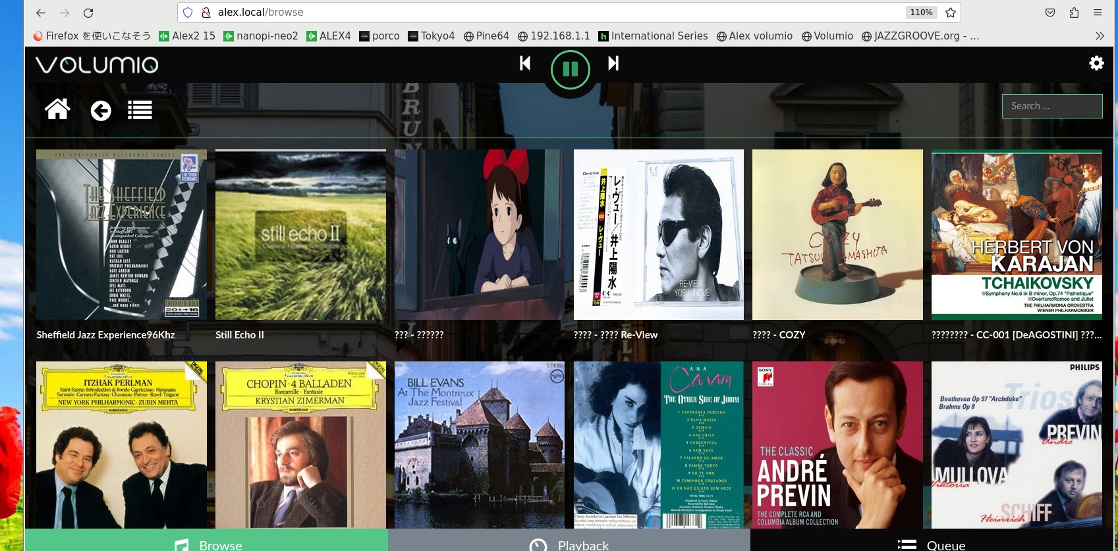Viewport: 1118px width, 551px height.
Task: Open Ana Caram Other Side of Jobim album
Action: [659, 445]
